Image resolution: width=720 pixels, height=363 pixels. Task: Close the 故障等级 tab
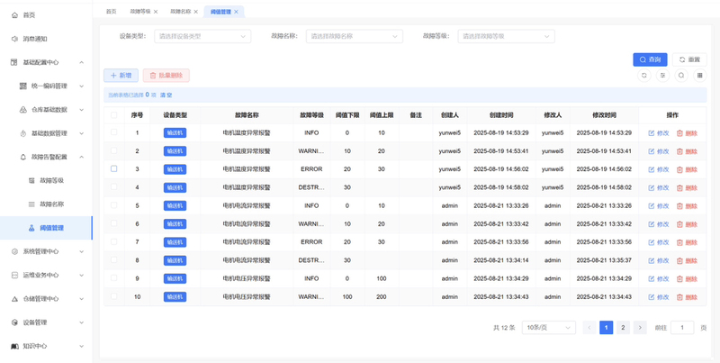[x=156, y=12]
